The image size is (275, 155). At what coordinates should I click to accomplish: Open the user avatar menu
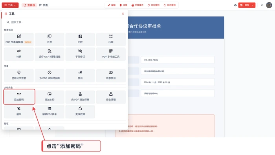click(x=269, y=5)
